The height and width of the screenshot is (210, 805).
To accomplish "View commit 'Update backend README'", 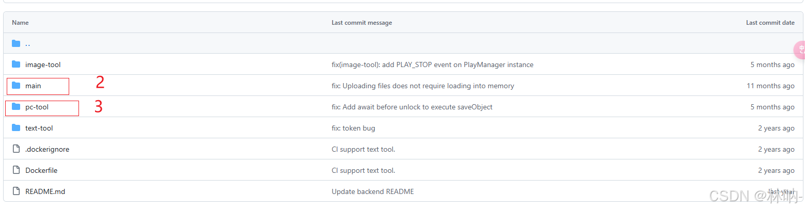I will tap(372, 191).
